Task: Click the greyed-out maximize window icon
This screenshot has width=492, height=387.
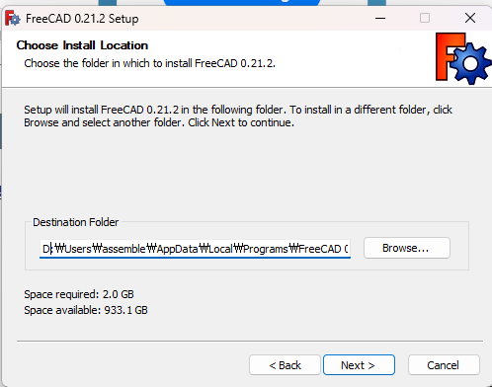Action: 425,18
